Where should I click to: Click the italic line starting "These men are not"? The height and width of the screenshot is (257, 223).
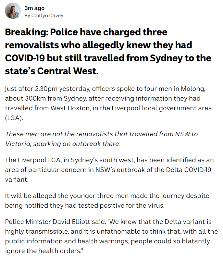click(102, 134)
